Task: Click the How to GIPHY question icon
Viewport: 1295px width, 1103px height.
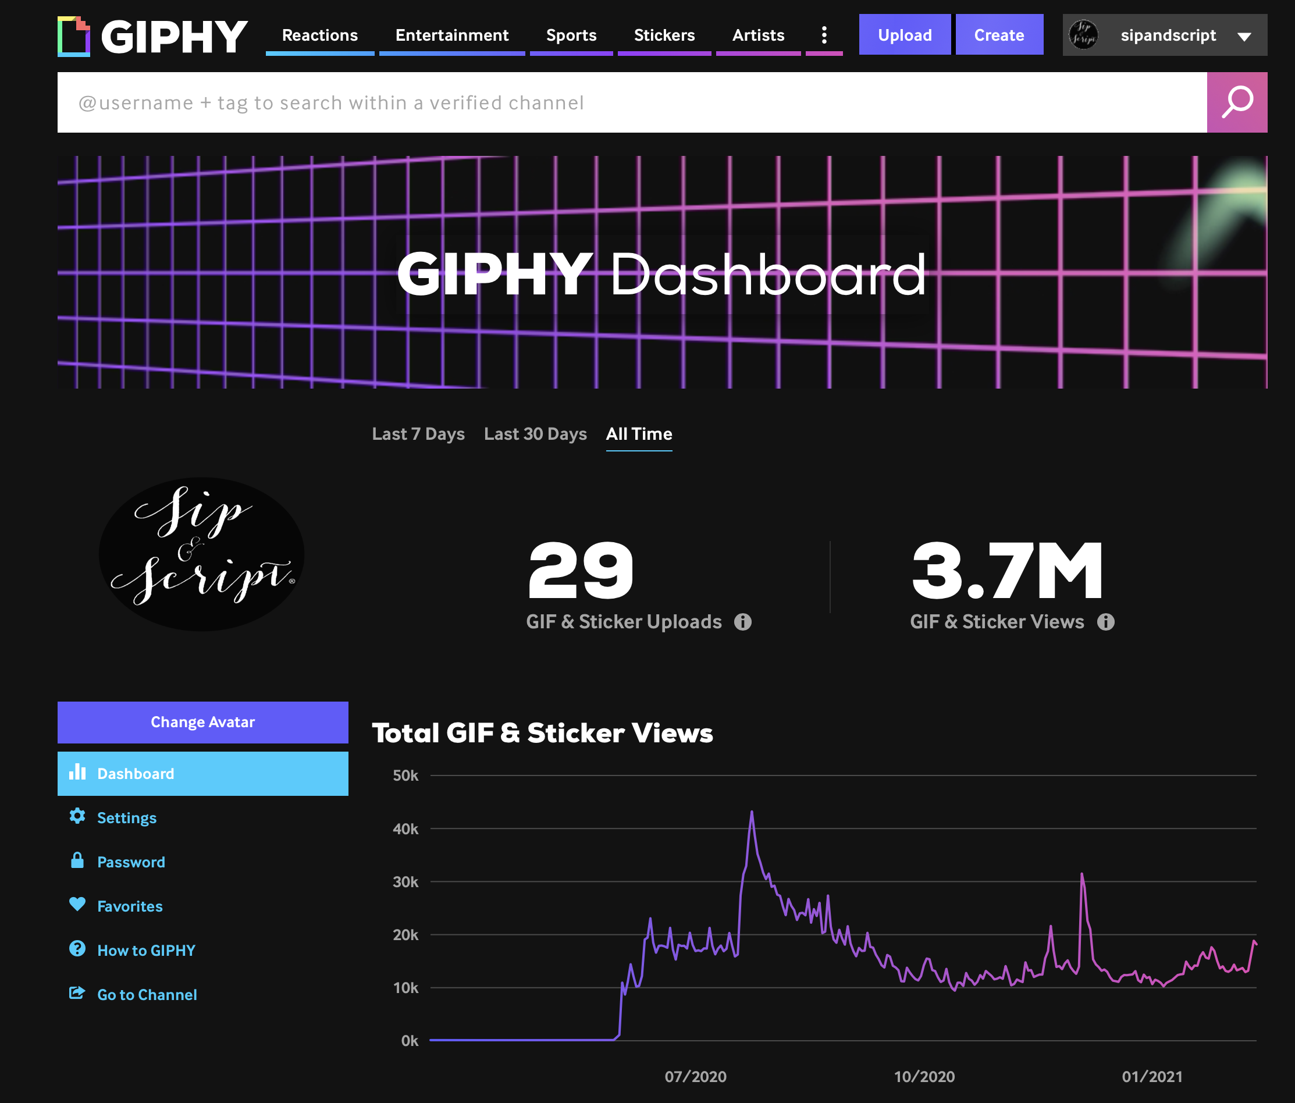Action: [77, 949]
